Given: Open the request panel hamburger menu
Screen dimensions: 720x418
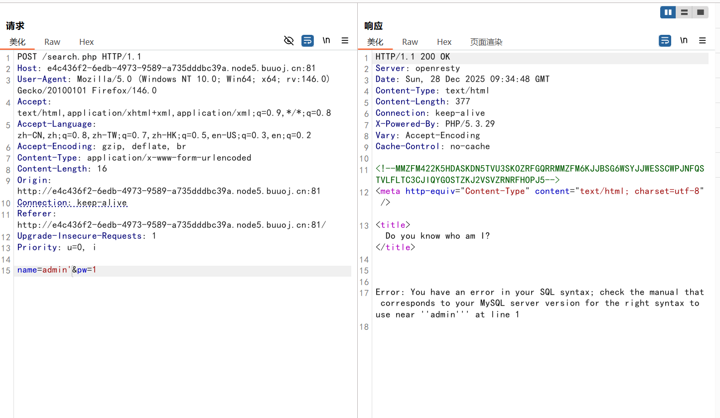Looking at the screenshot, I should click(x=345, y=41).
